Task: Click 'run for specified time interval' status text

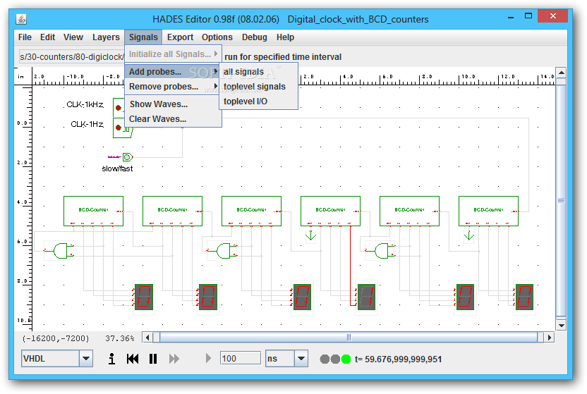Action: (283, 57)
